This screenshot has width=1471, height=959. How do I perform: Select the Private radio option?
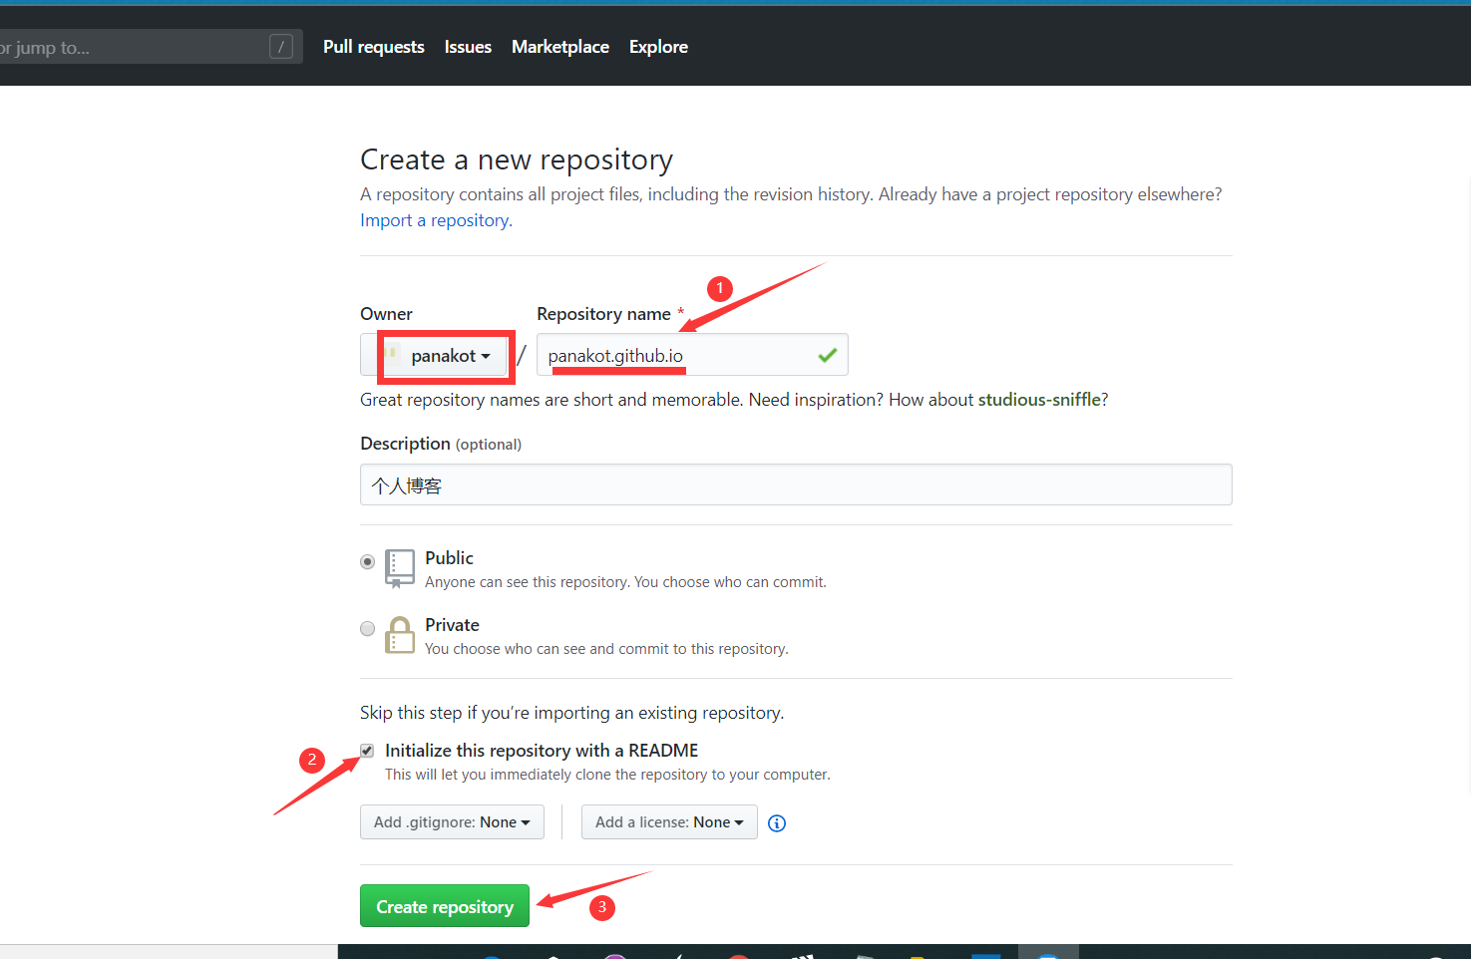(368, 629)
